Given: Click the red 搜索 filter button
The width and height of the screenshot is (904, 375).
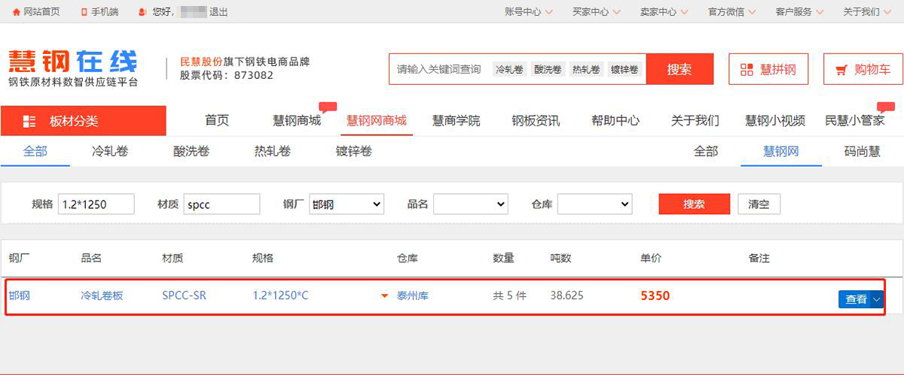Looking at the screenshot, I should click(694, 204).
